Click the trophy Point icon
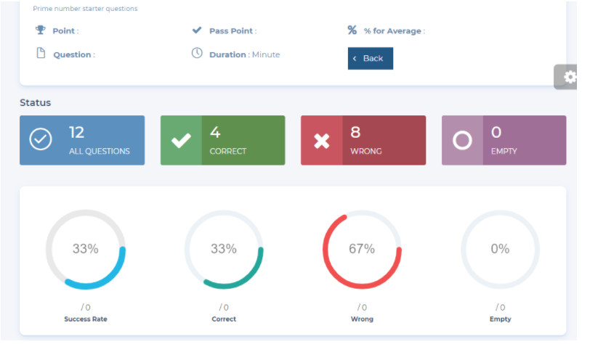Screen dimensions: 590x344 (x=41, y=30)
